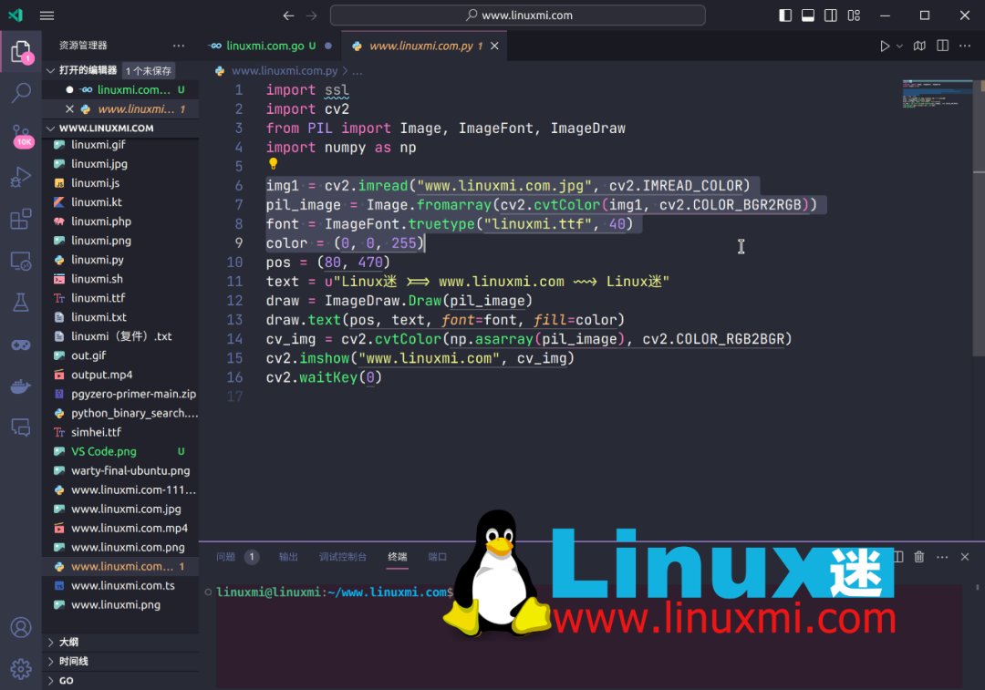Open the Docker whale icon

[x=21, y=386]
